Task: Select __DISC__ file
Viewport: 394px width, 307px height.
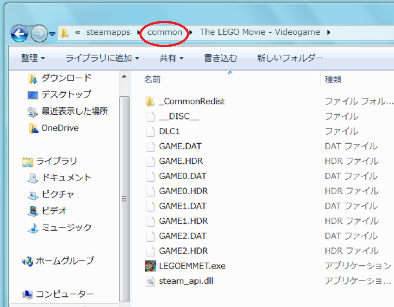Action: tap(179, 116)
